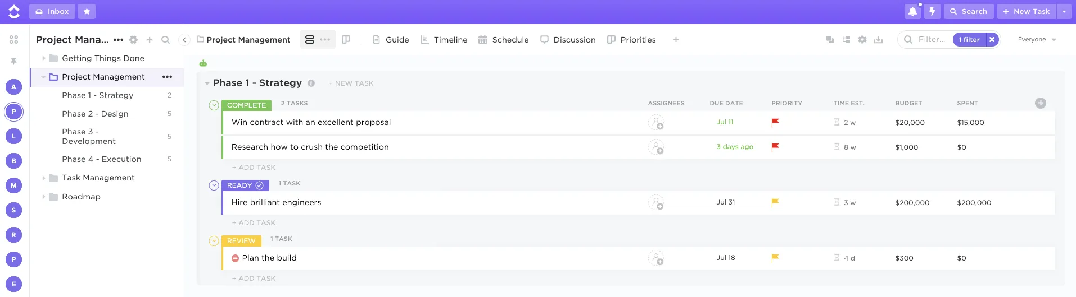Open task Hire brilliant engineers
The image size is (1076, 297).
coord(276,202)
